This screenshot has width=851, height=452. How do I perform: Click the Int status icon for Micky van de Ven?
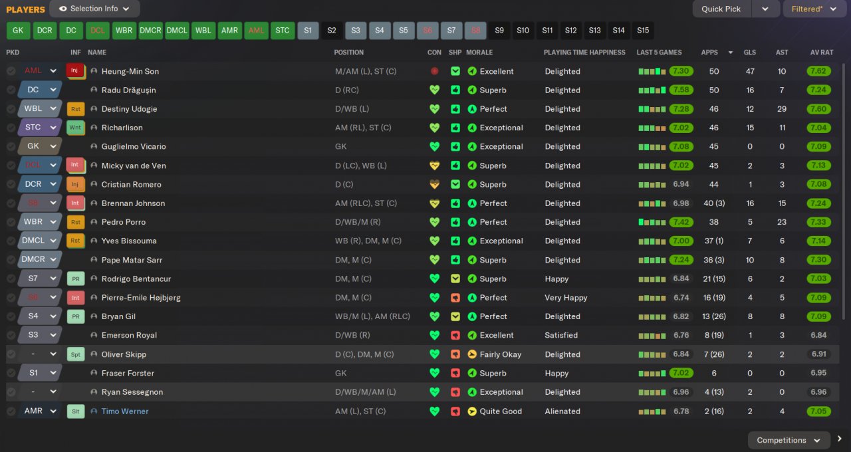click(75, 165)
